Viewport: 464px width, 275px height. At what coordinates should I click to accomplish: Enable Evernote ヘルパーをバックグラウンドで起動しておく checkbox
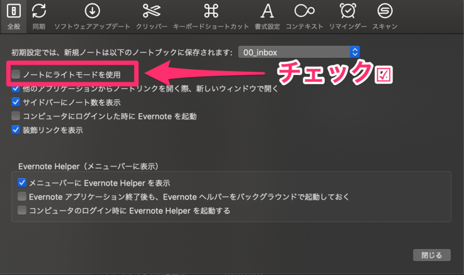22,197
